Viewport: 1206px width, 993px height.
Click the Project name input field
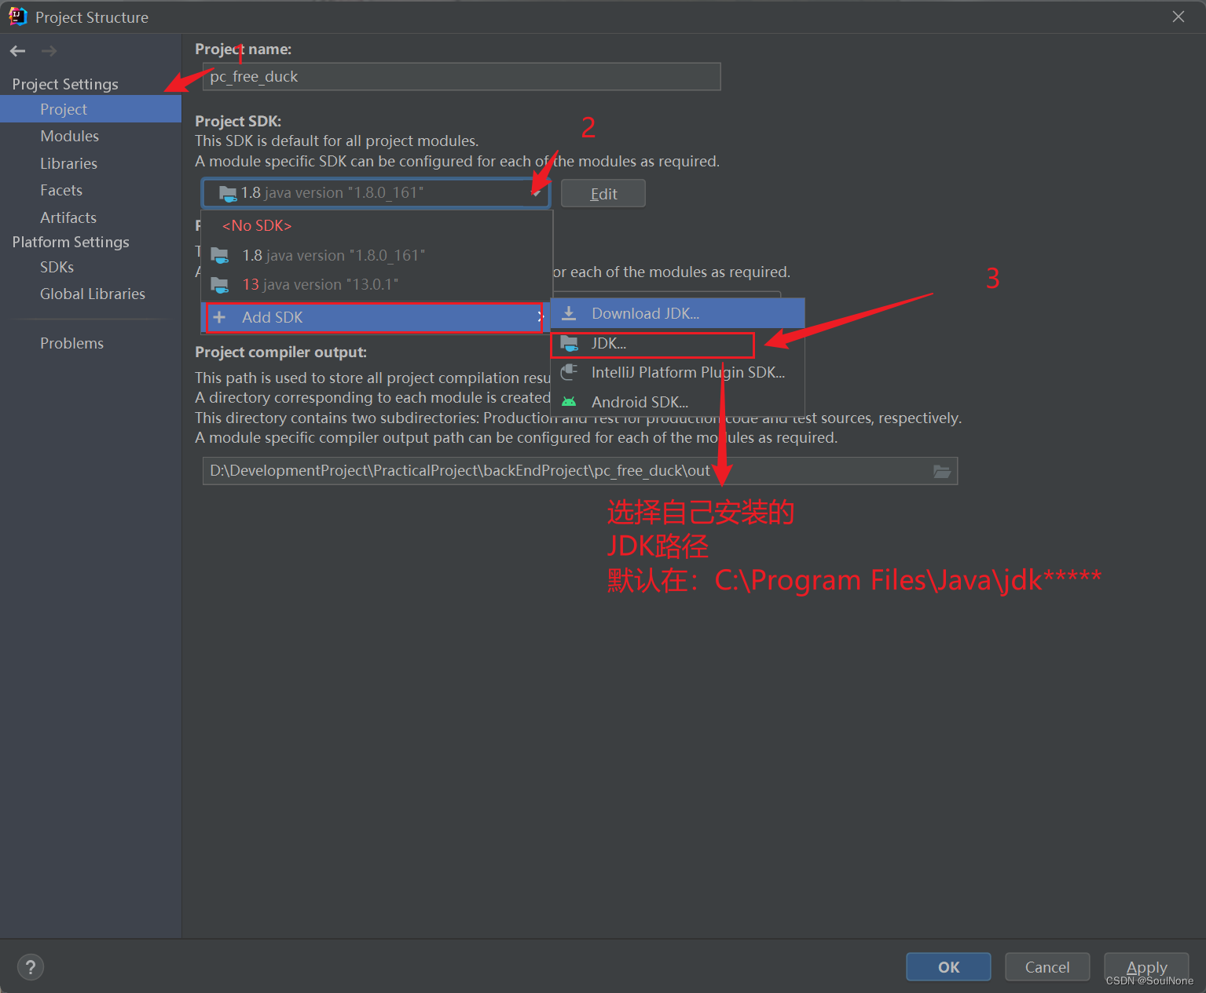tap(461, 76)
